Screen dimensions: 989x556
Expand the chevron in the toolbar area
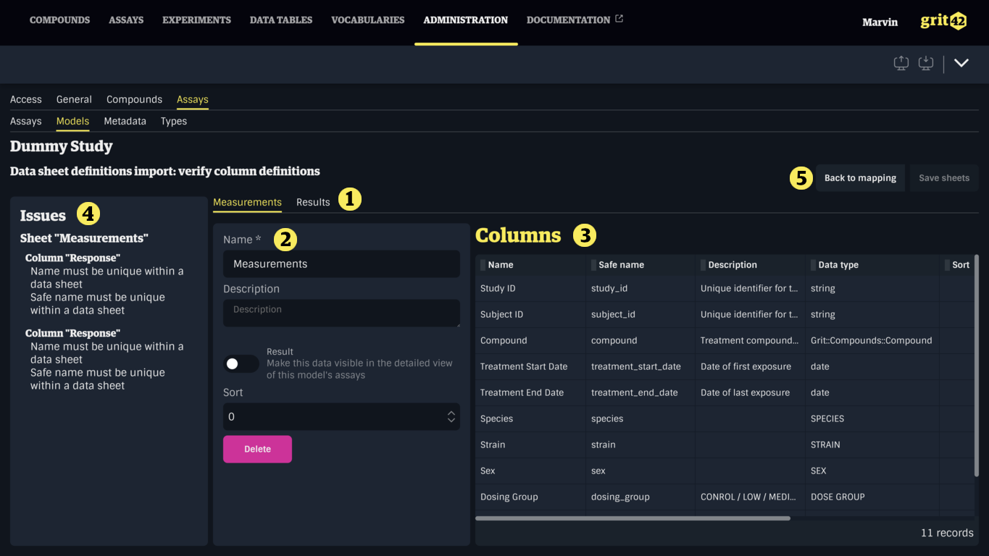(x=961, y=63)
